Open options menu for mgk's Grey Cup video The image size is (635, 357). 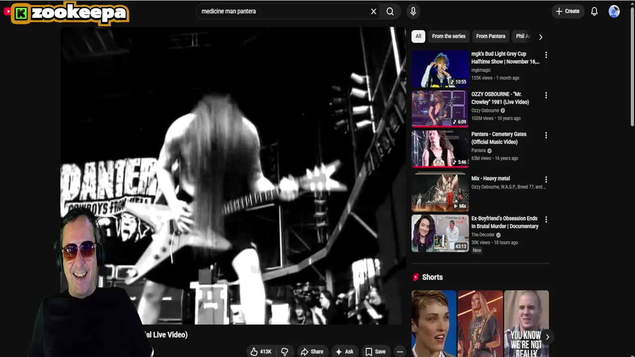click(546, 55)
